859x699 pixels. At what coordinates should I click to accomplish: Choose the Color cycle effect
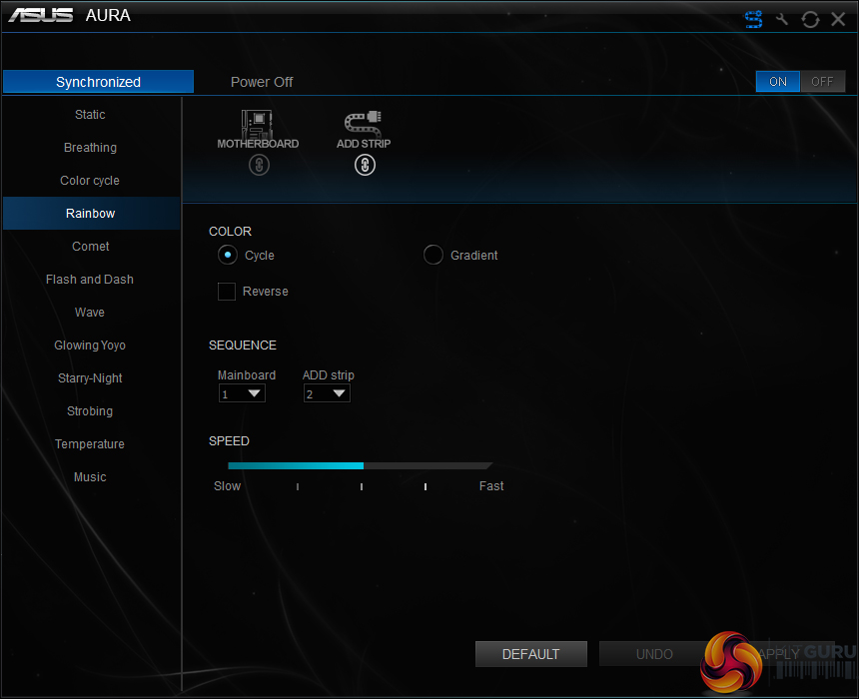click(x=90, y=180)
